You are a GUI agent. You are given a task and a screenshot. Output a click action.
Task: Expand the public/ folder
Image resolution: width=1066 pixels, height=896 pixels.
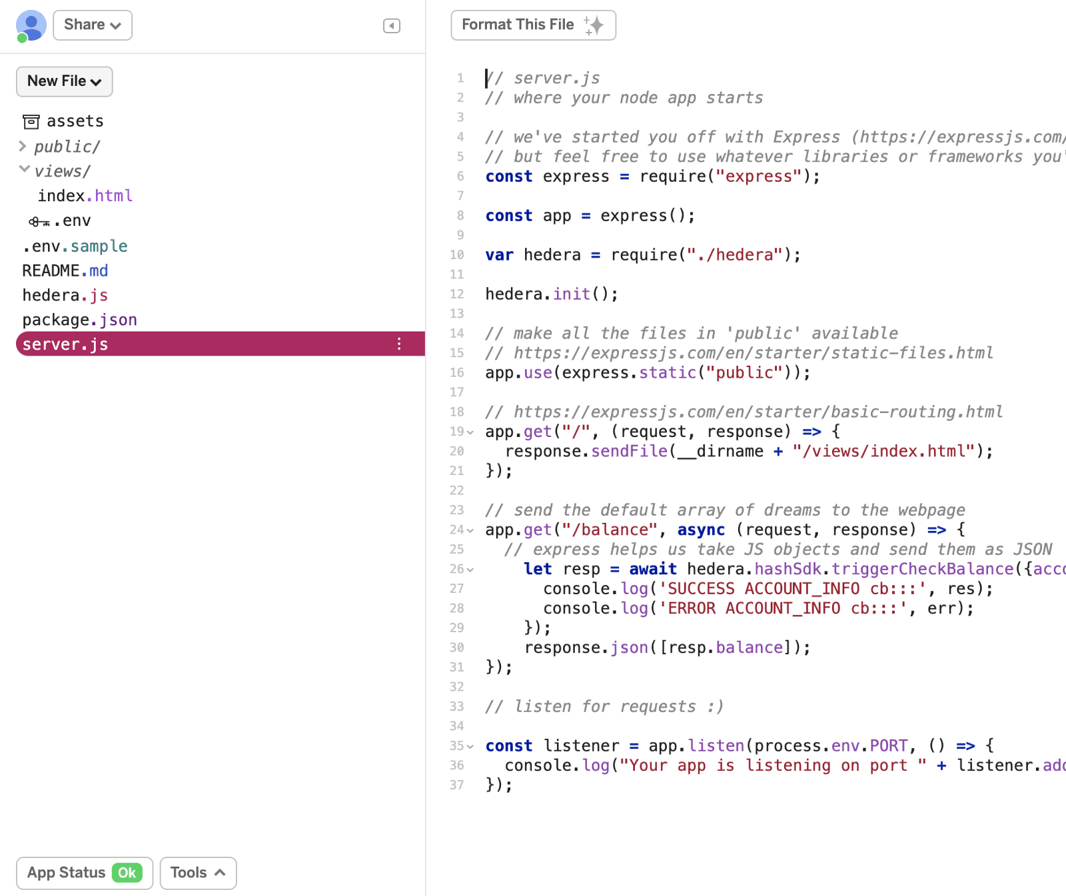[x=23, y=146]
